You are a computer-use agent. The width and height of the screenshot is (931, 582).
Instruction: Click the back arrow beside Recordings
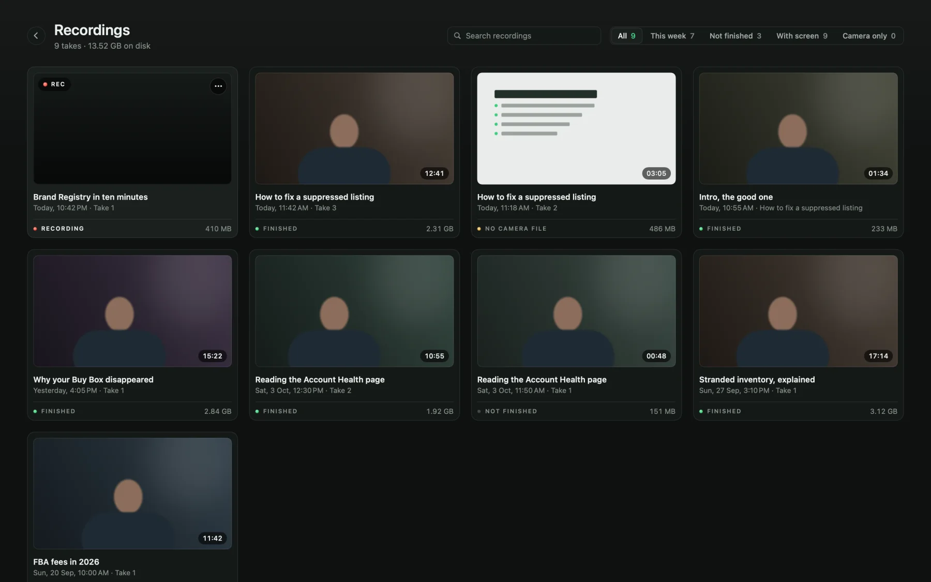[x=36, y=36]
